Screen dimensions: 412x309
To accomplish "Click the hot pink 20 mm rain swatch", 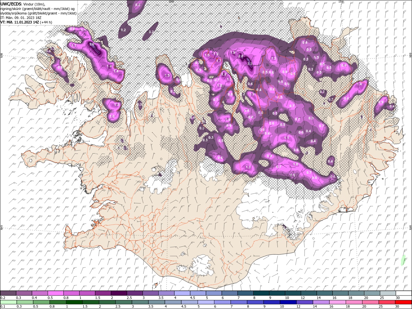I will pyautogui.click(x=370, y=302).
